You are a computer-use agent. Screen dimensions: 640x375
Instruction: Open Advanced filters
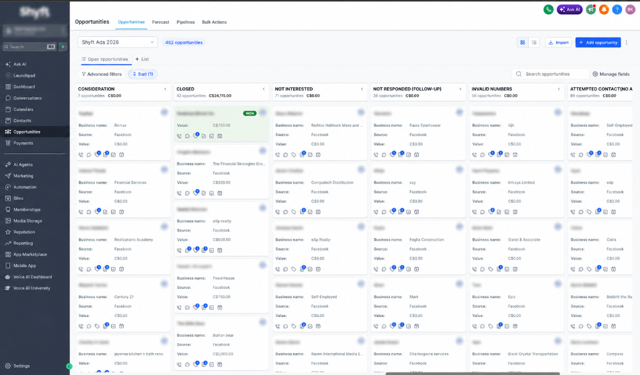pos(102,74)
